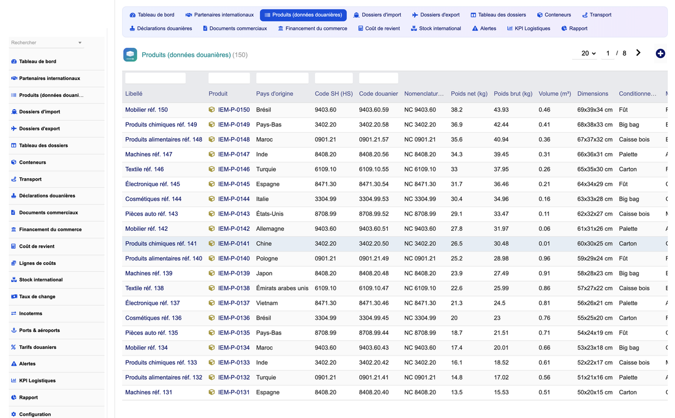Open the Rapport top tab
Viewport: 675px width, 418px height.
[574, 29]
